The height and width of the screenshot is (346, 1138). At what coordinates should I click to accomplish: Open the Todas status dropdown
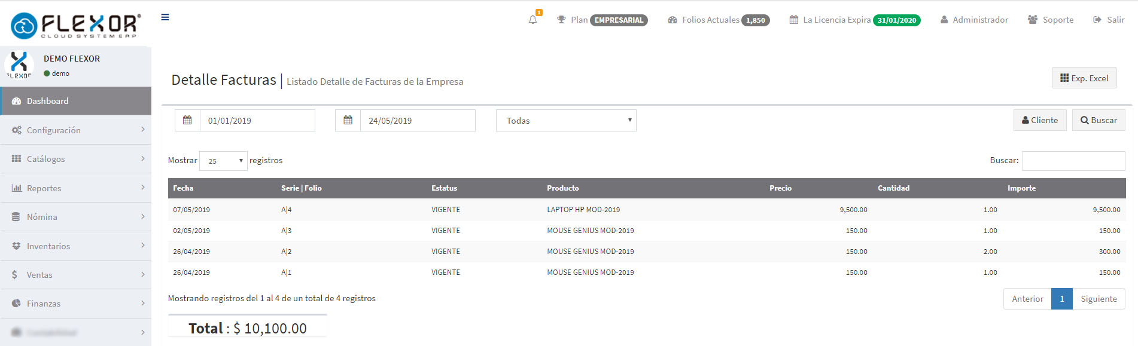click(566, 120)
